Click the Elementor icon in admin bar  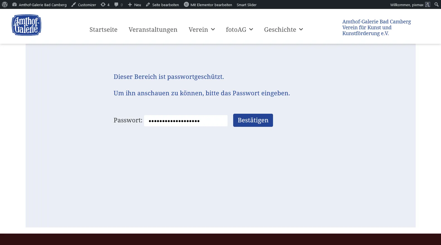[x=186, y=4]
